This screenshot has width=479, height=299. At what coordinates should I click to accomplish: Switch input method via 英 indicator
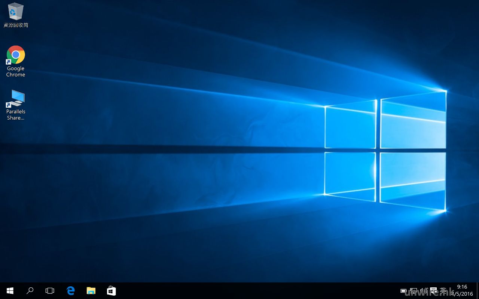point(443,291)
